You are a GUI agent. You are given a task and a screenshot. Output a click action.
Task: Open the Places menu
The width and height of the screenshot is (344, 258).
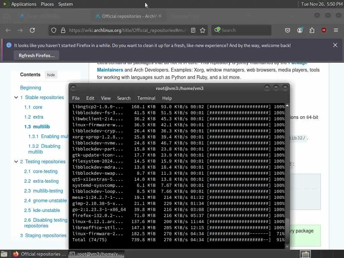(47, 4)
